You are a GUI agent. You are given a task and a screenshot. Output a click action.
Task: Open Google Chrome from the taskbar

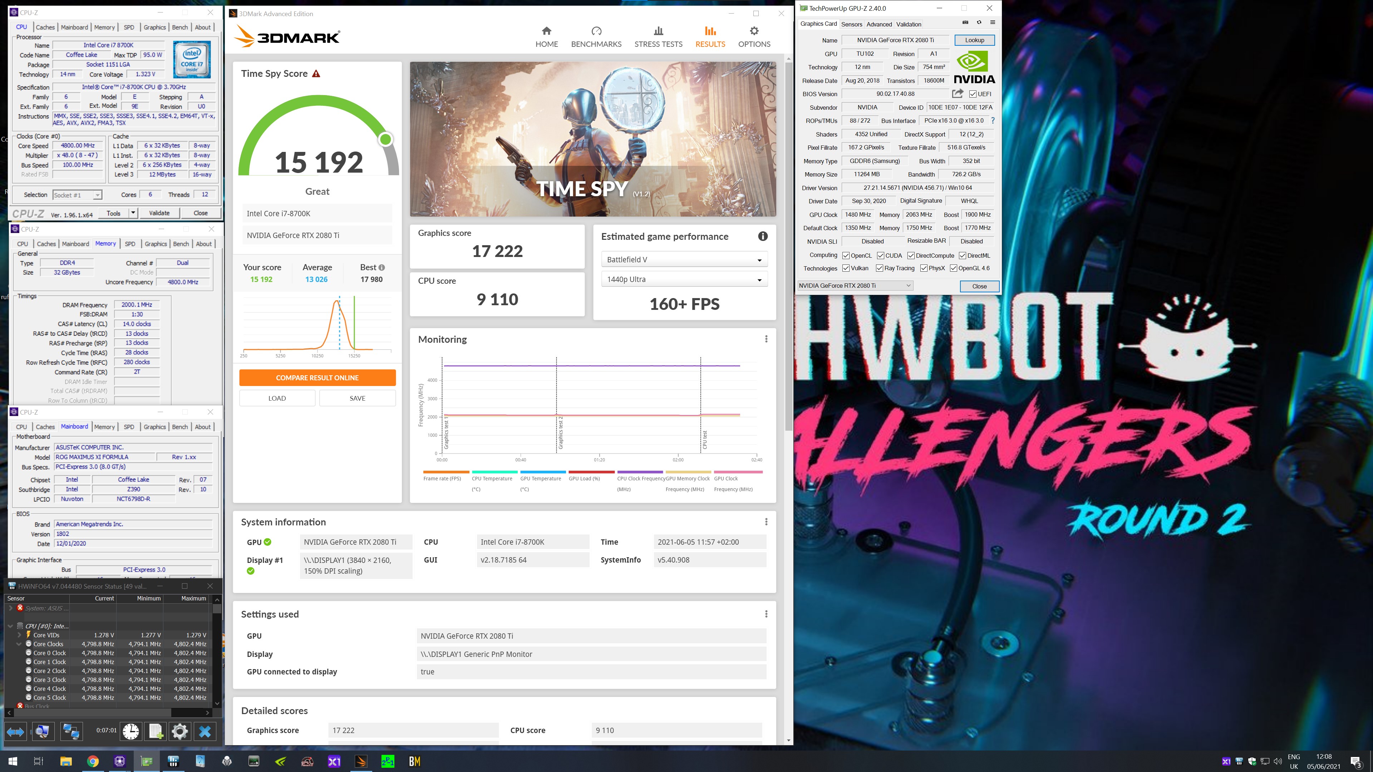tap(93, 761)
